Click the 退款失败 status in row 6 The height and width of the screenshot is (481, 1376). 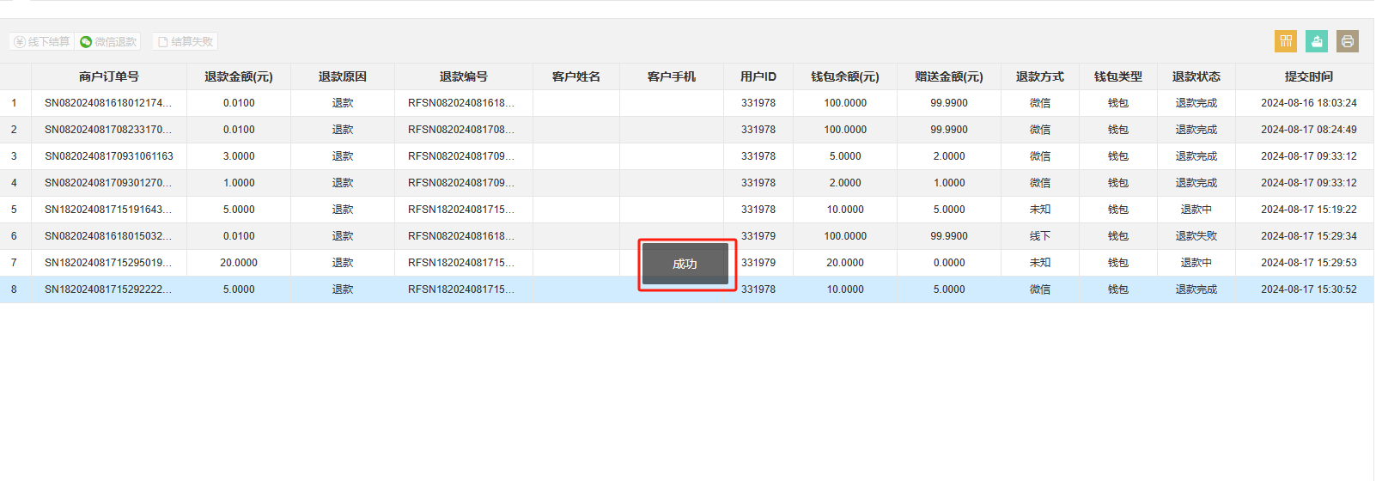point(1196,236)
